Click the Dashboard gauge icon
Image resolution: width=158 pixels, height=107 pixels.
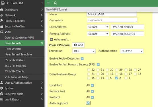tap(2, 10)
